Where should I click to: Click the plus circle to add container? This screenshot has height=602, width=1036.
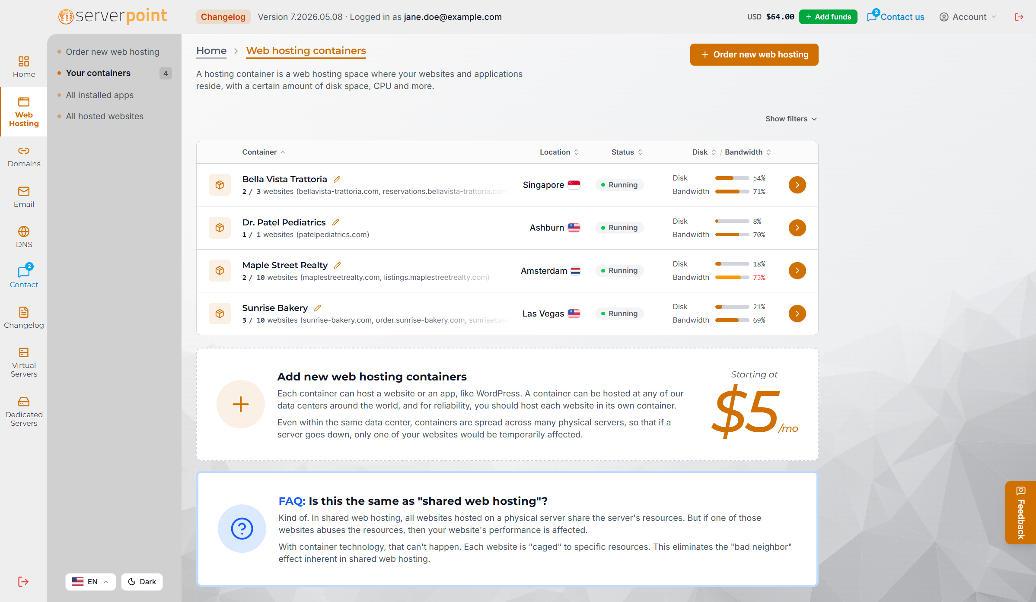241,404
